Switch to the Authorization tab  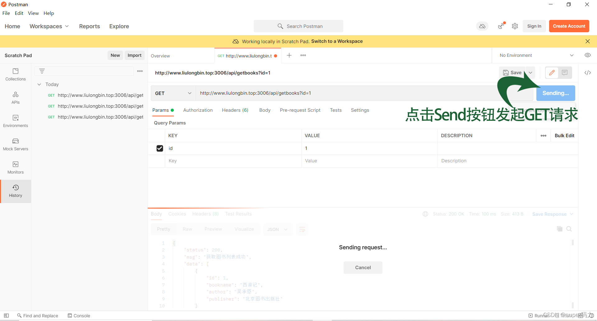point(198,110)
